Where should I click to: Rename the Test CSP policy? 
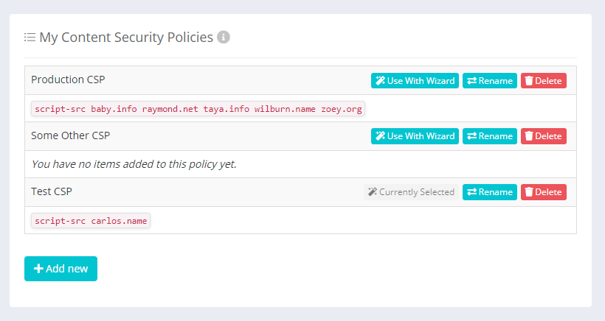[489, 192]
